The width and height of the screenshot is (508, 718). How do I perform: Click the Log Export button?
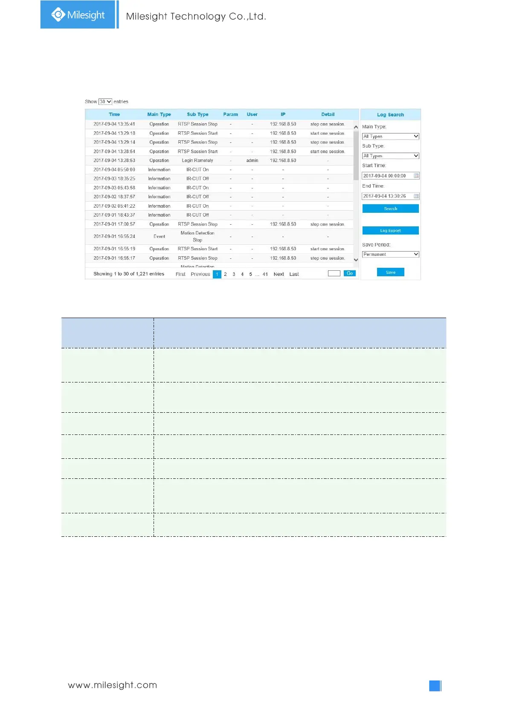[x=391, y=230]
